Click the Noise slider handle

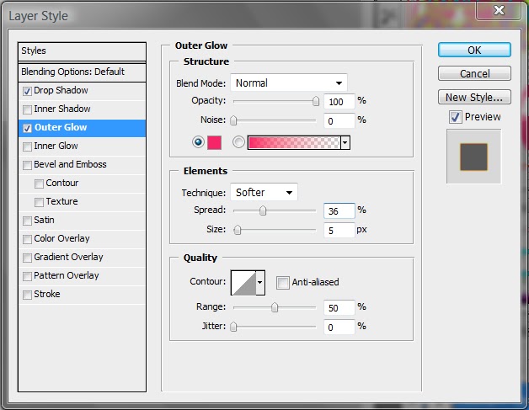[233, 120]
